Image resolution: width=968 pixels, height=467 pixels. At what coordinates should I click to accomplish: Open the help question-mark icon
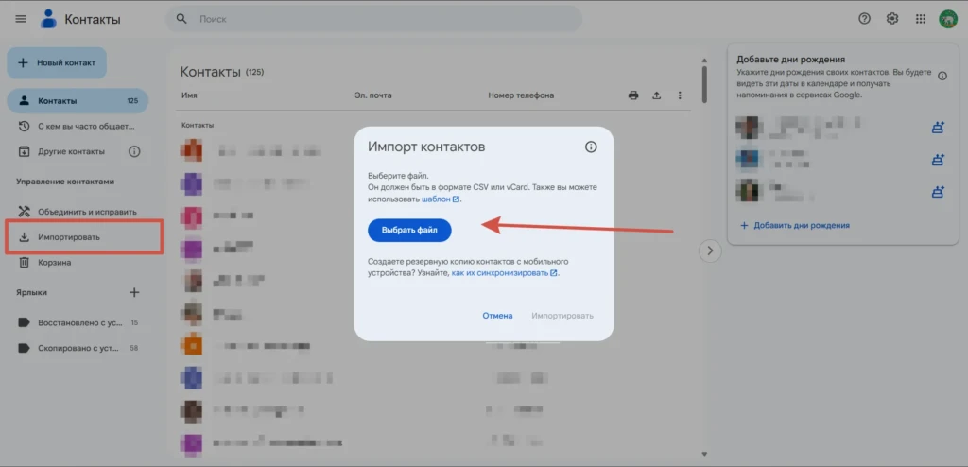[x=864, y=19]
